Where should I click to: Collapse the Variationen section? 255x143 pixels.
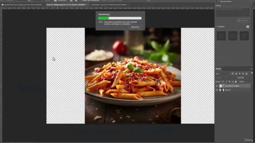click(216, 27)
